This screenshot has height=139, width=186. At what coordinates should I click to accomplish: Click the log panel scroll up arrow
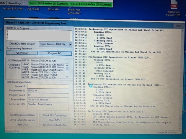[x=182, y=31]
